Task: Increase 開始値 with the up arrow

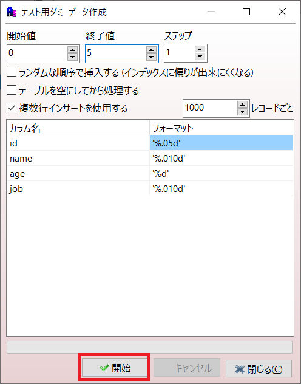Action: pyautogui.click(x=72, y=50)
